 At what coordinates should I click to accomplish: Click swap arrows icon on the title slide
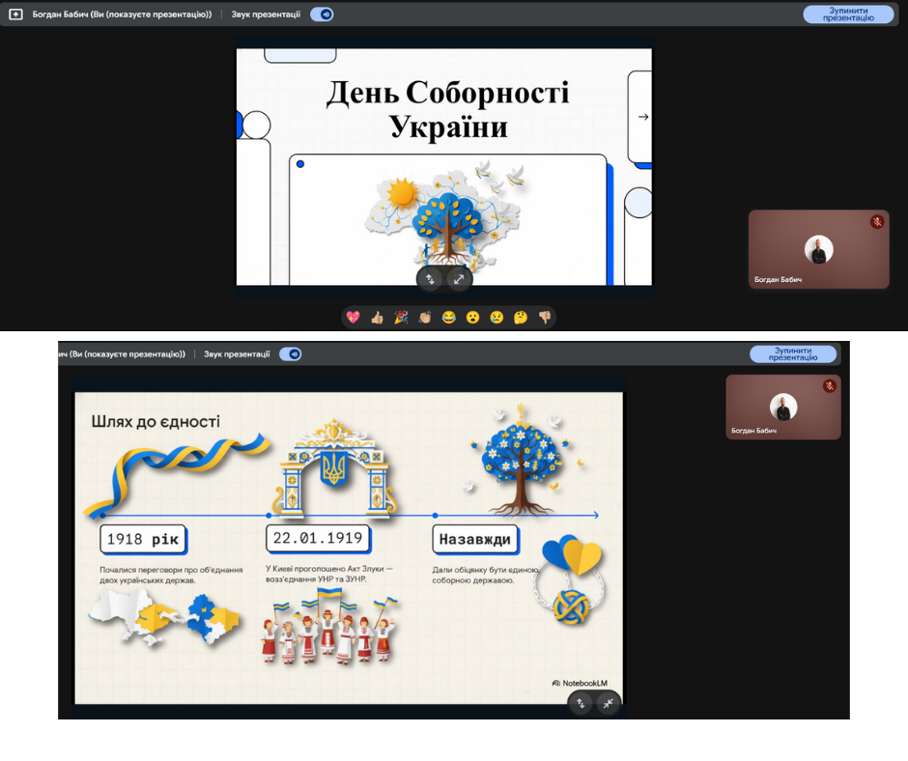coord(431,279)
